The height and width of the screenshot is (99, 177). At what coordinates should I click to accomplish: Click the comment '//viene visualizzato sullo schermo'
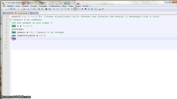[x=67, y=16]
